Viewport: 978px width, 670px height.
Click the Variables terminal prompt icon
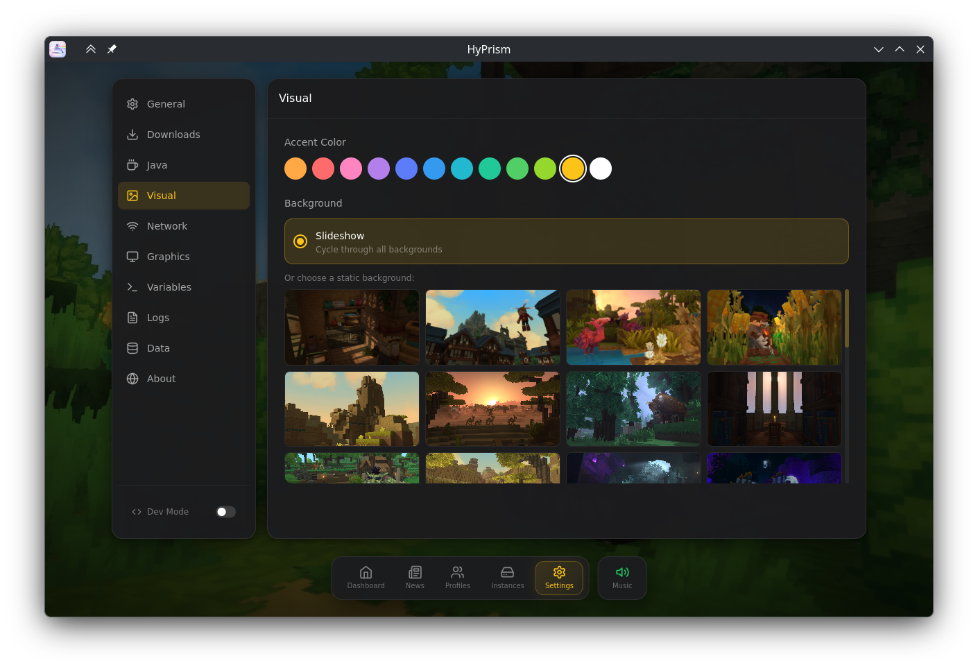pyautogui.click(x=132, y=287)
